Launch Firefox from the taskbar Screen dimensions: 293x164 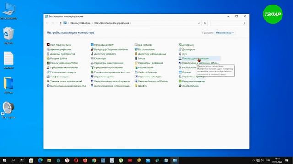85,160
